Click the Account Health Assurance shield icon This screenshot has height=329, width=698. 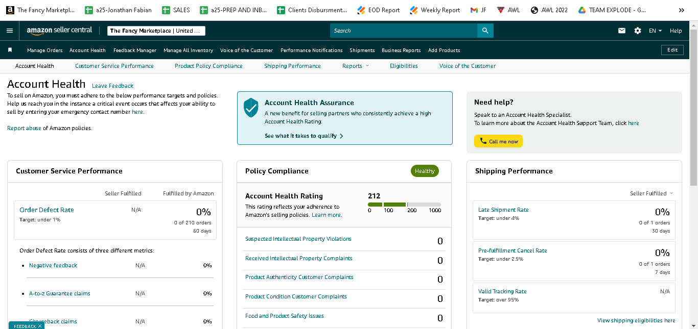click(251, 108)
